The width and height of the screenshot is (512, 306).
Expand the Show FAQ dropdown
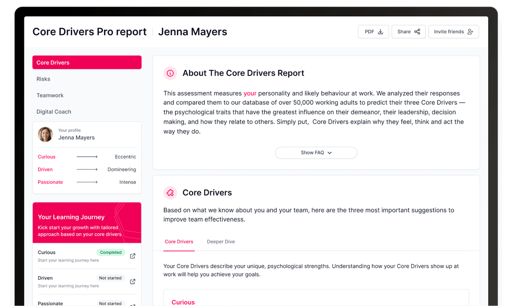tap(316, 153)
